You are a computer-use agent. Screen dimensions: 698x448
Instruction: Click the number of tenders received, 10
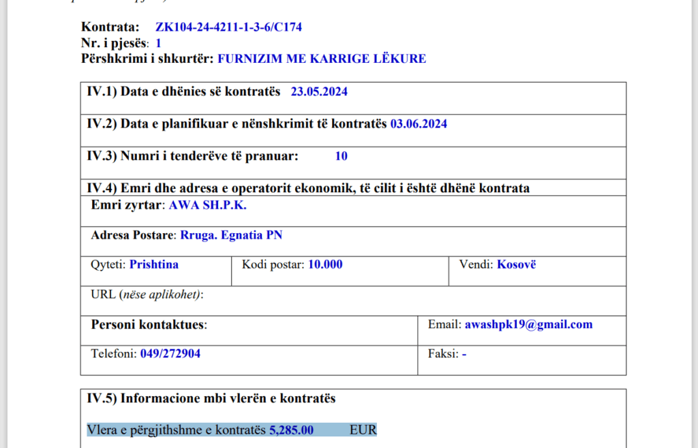(x=342, y=156)
